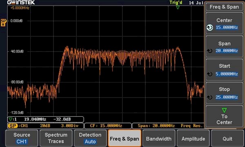Toggle Detection mode Auto setting
The height and width of the screenshot is (147, 245).
[90, 138]
